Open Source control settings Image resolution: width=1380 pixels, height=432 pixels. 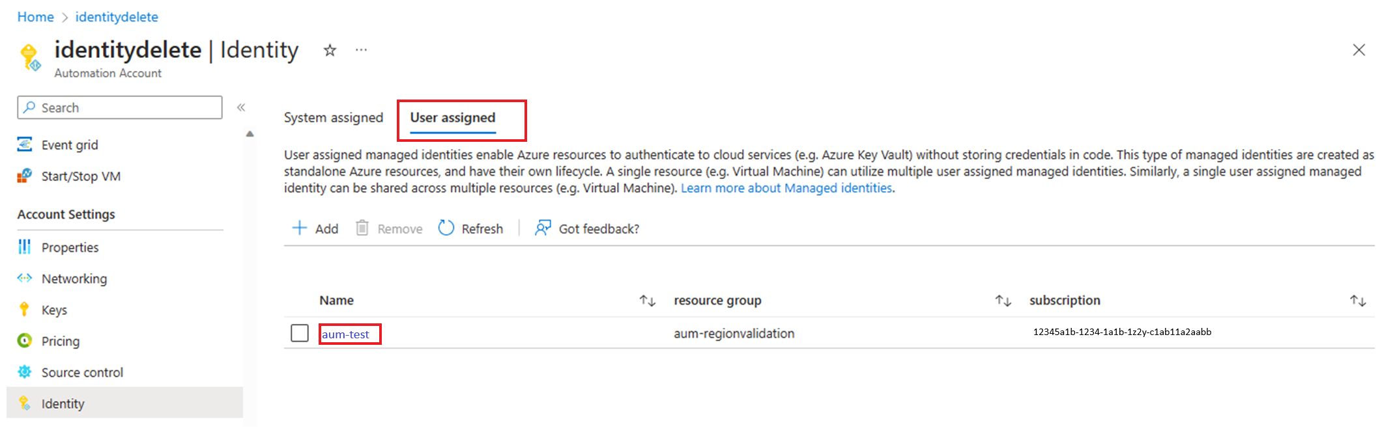click(x=82, y=372)
